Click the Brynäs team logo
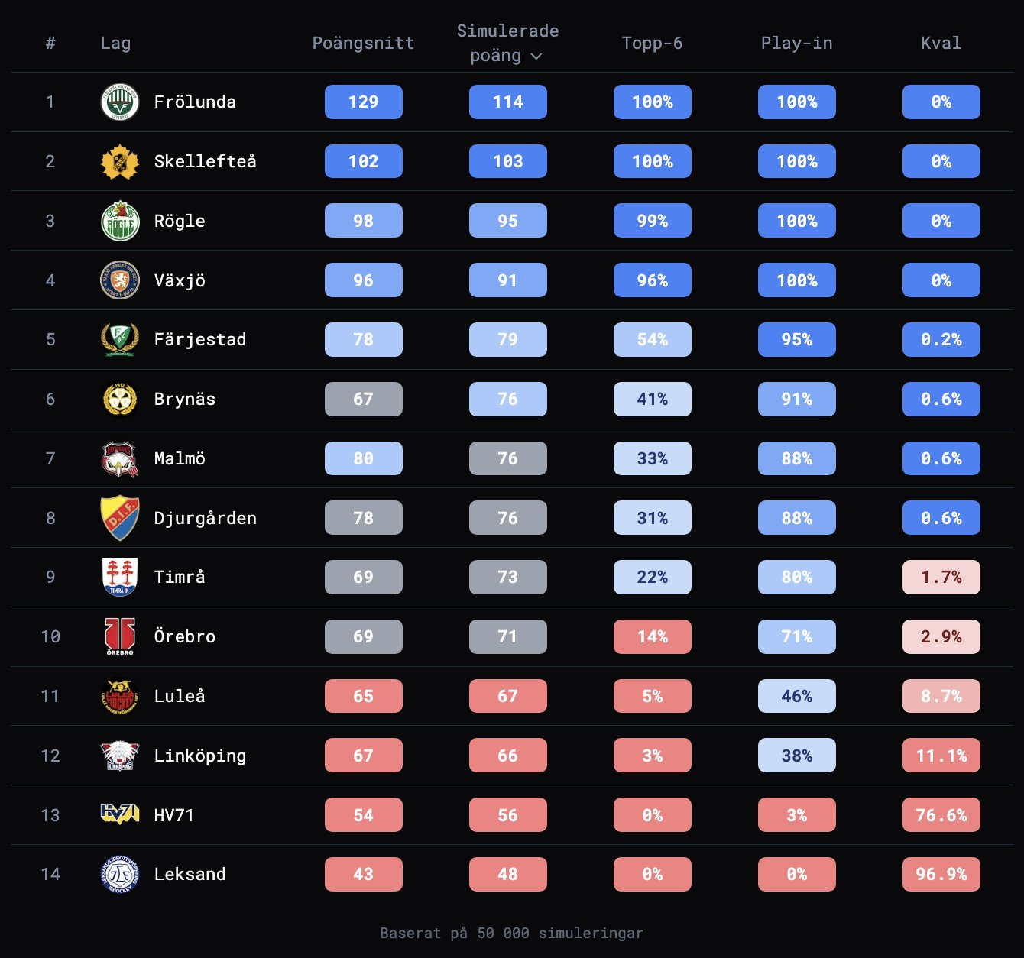1024x958 pixels. click(120, 399)
